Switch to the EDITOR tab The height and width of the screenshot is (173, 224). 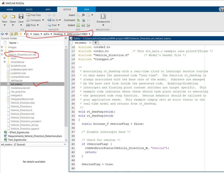pos(67,10)
